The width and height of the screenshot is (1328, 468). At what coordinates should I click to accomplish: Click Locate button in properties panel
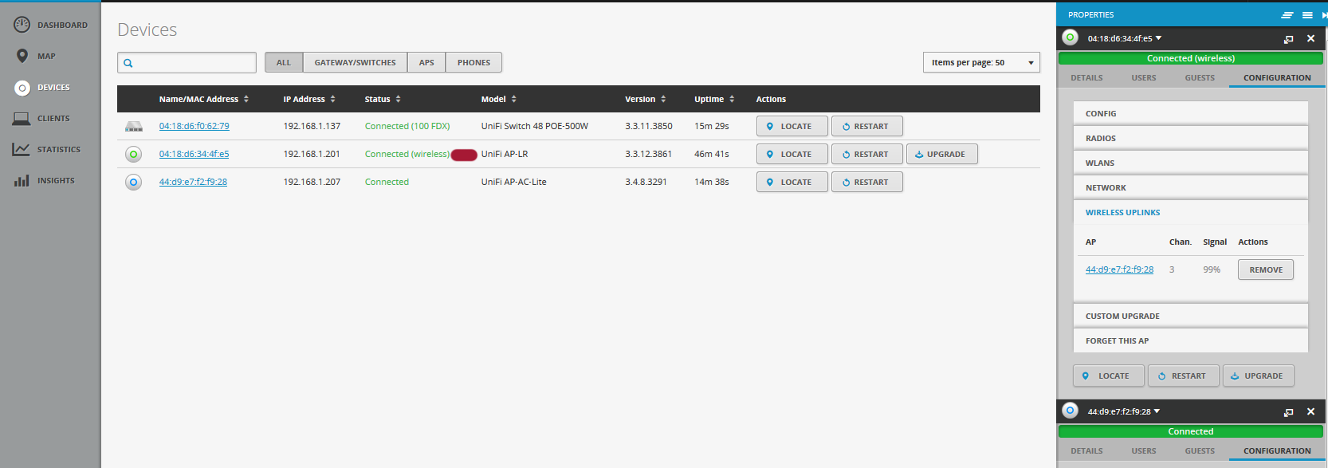pyautogui.click(x=1108, y=376)
